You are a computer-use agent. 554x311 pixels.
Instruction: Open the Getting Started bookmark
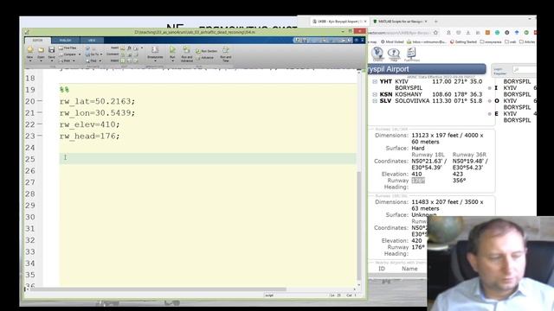coord(464,41)
